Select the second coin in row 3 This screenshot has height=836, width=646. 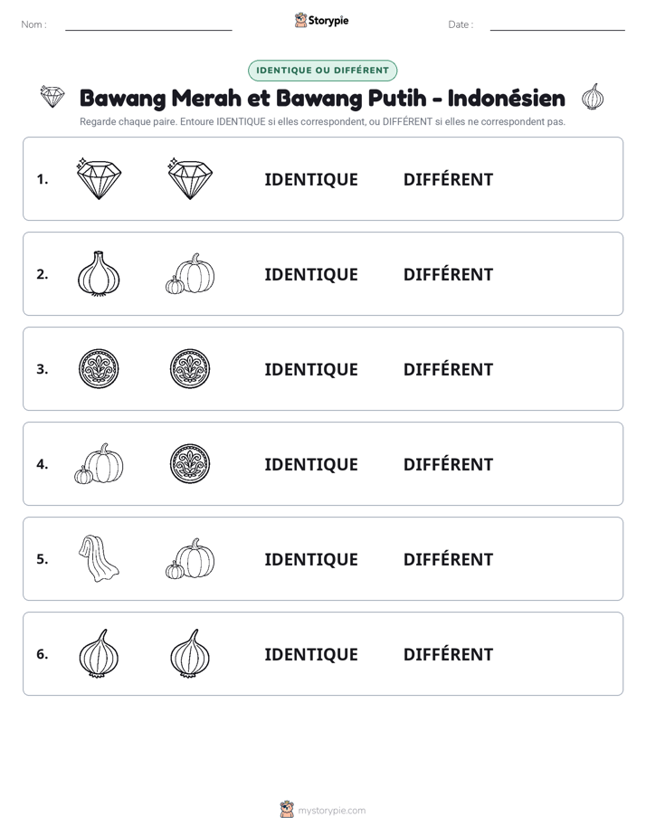tap(190, 368)
